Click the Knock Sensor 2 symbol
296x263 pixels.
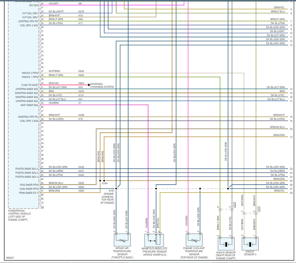point(250,244)
